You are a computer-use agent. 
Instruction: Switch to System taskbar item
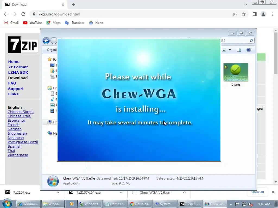165,204
